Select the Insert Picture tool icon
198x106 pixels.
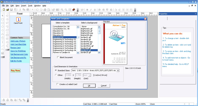click(x=2, y=53)
